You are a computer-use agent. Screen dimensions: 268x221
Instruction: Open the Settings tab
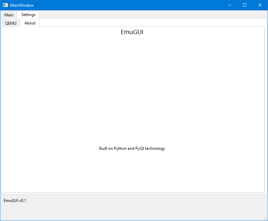[x=28, y=15]
